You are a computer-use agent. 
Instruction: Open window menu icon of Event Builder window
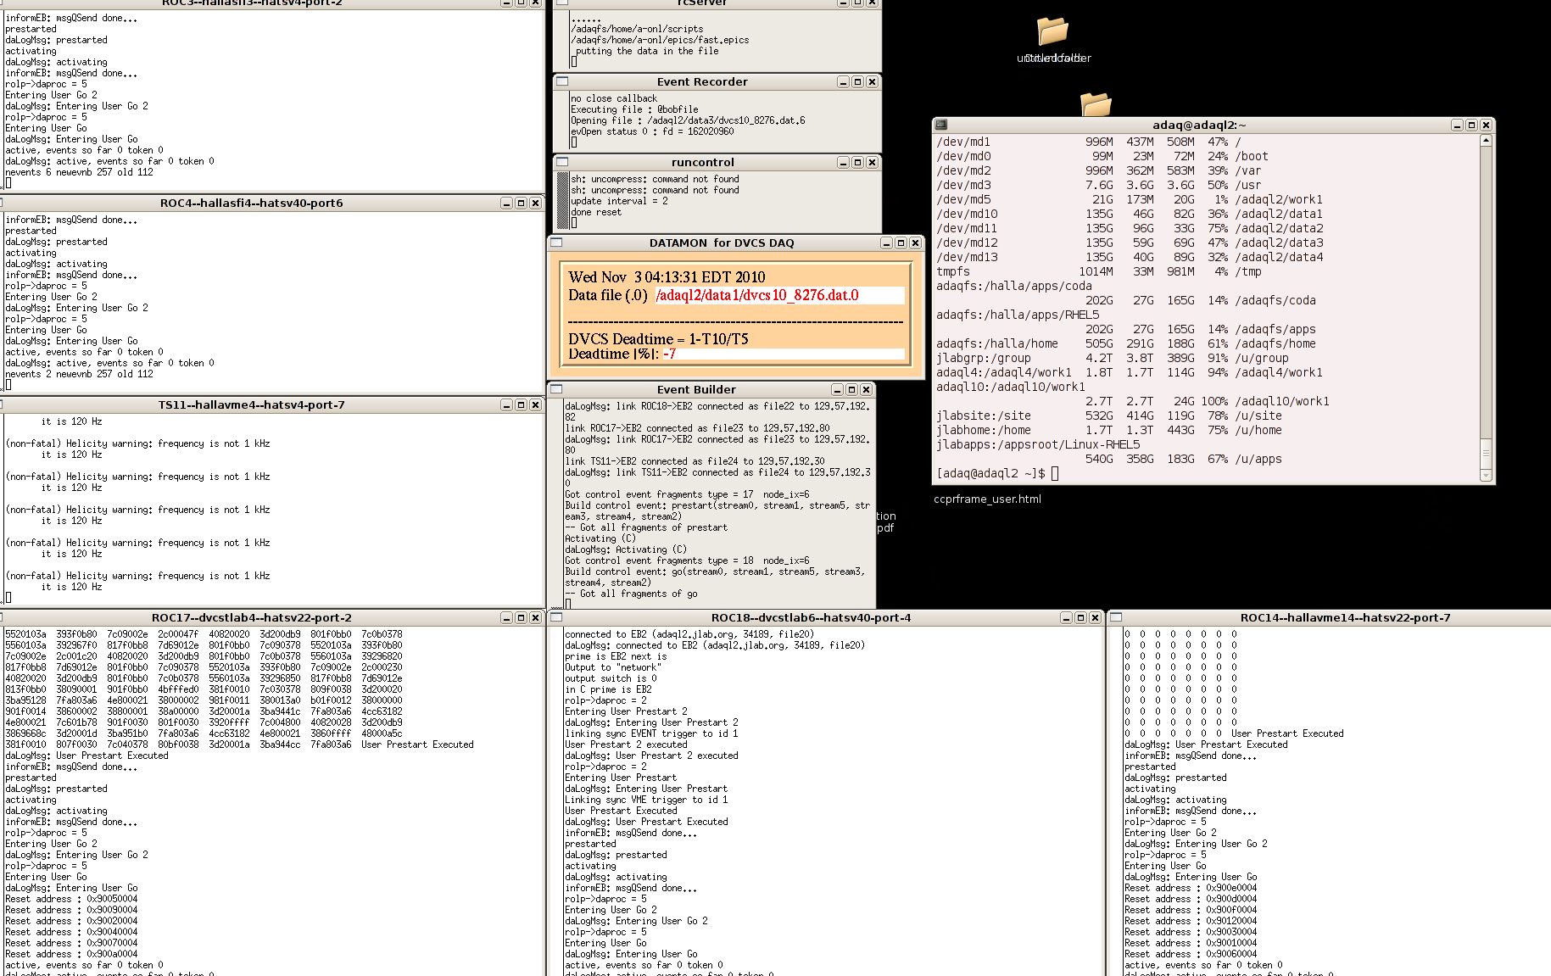pyautogui.click(x=556, y=389)
